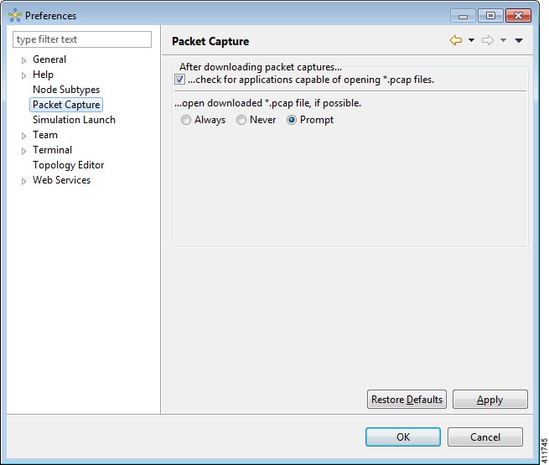
Task: Expand the Team tree node
Action: pos(23,136)
